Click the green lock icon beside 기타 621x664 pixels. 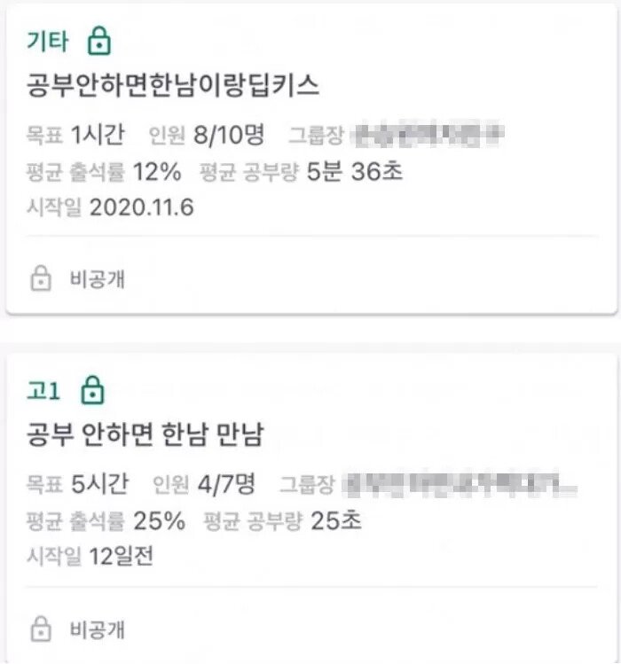coord(99,41)
